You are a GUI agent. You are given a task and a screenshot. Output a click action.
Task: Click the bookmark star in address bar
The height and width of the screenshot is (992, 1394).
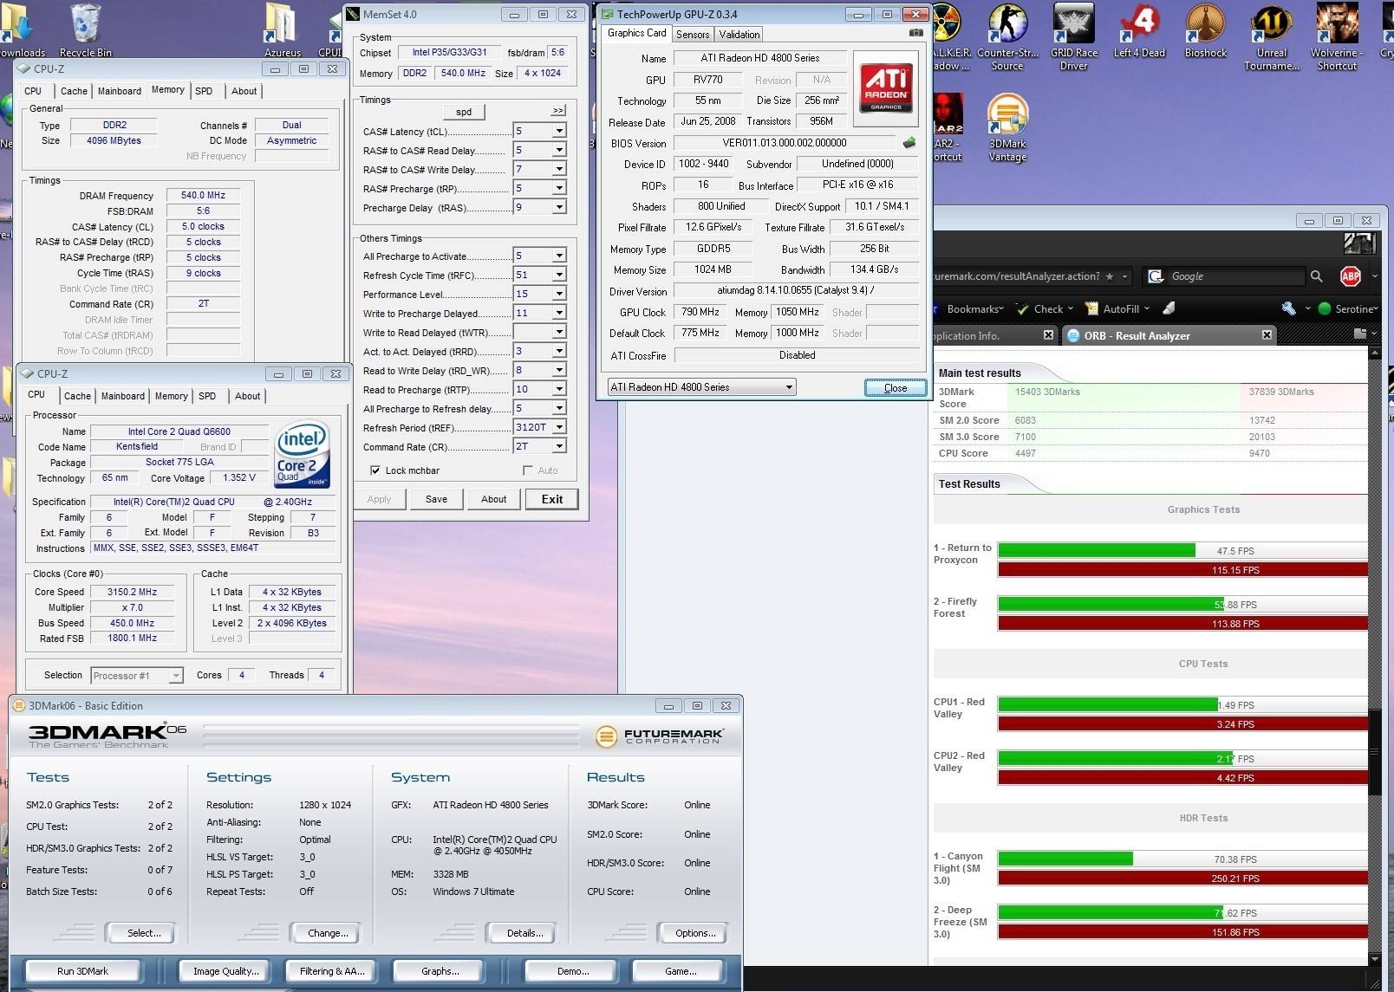pyautogui.click(x=1110, y=276)
